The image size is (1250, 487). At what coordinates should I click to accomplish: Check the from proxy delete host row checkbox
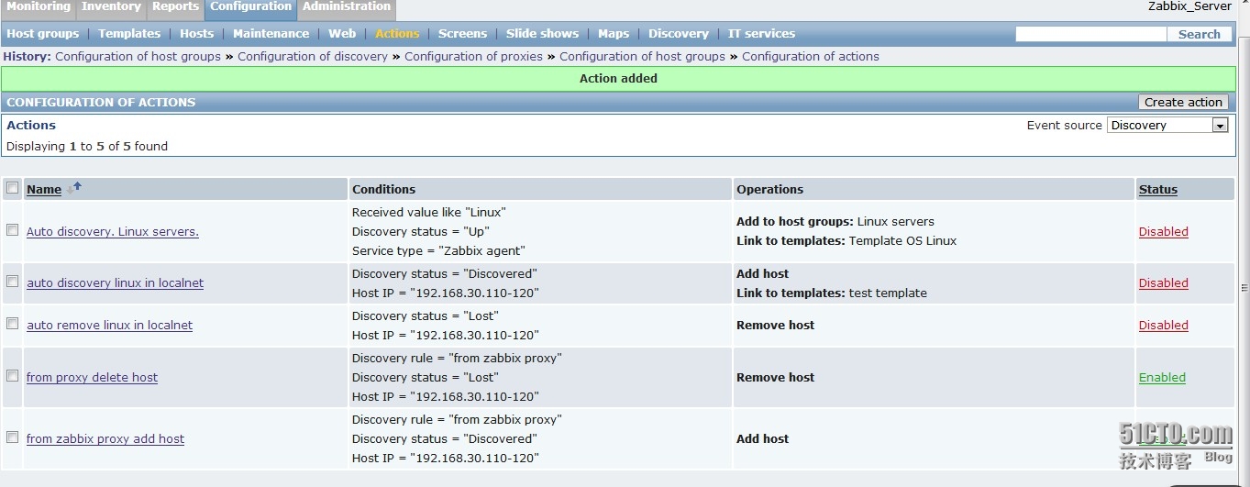[12, 376]
